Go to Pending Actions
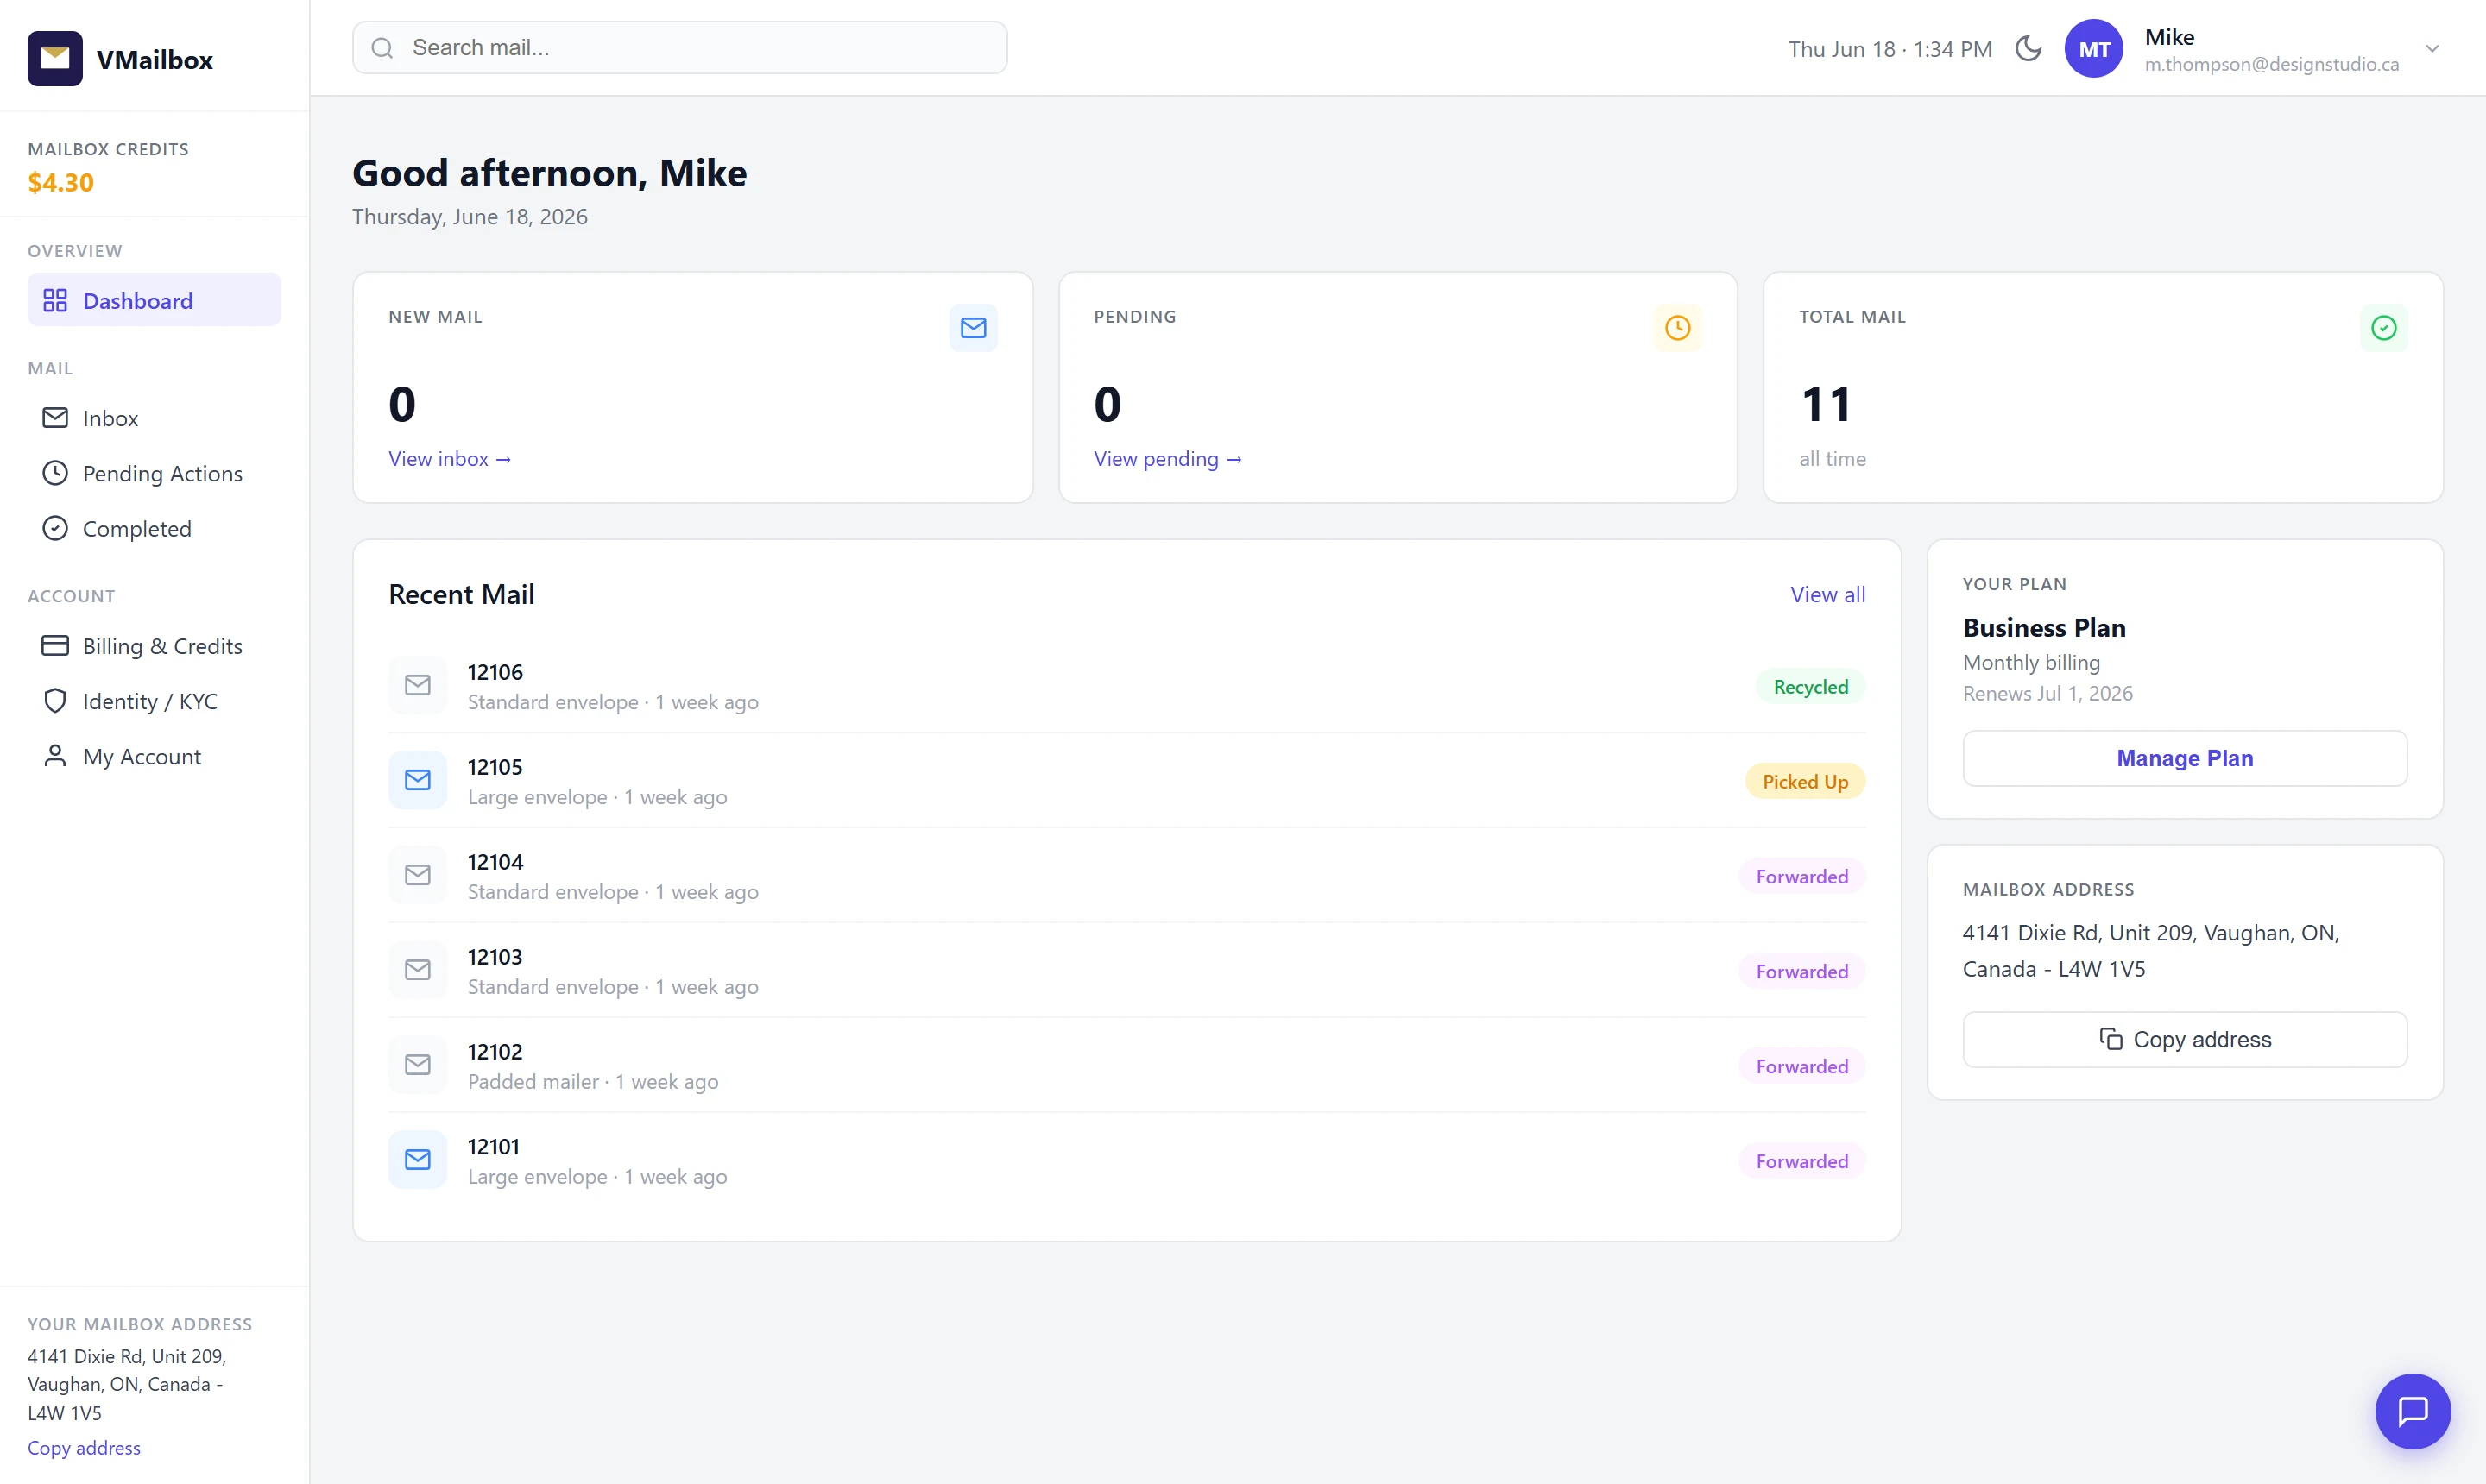Screen dimensions: 2486x1484 click(154, 473)
